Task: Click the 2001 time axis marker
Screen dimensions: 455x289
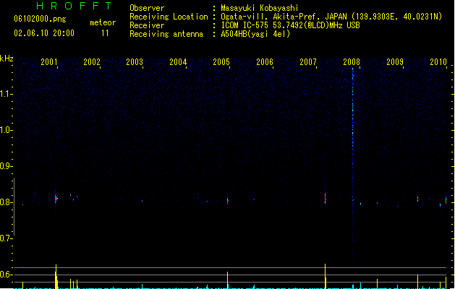Action: [x=49, y=61]
